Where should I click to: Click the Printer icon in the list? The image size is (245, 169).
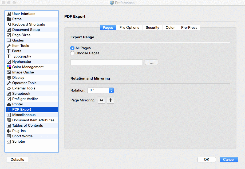click(x=9, y=104)
